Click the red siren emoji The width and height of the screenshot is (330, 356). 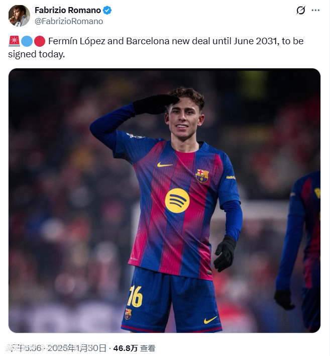[x=14, y=41]
